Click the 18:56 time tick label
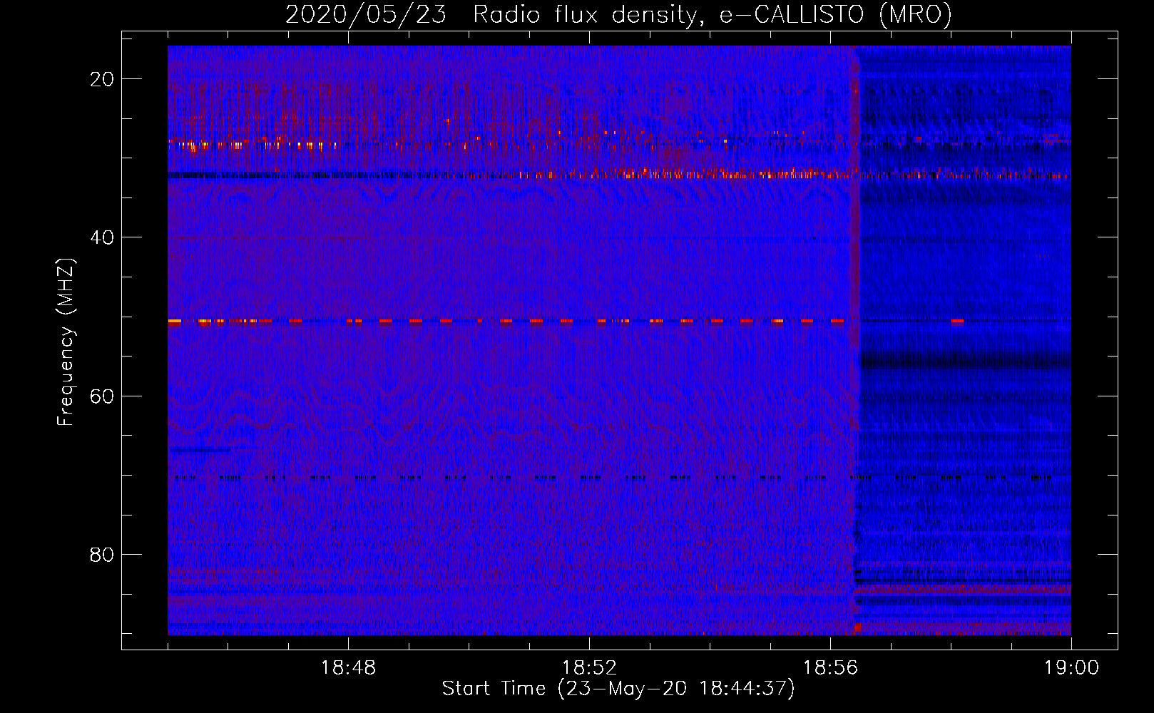The image size is (1154, 713). click(x=830, y=668)
